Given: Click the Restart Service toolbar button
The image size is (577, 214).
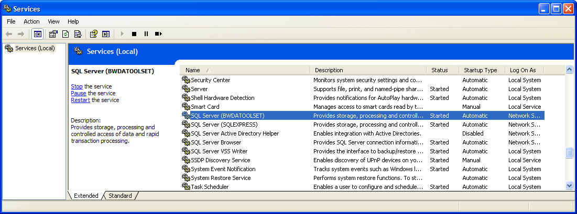Looking at the screenshot, I should [x=158, y=34].
